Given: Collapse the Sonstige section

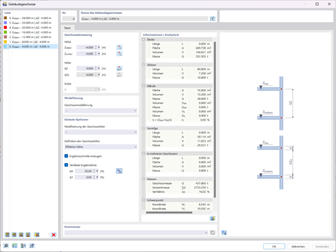Looking at the screenshot, I should pyautogui.click(x=143, y=128).
